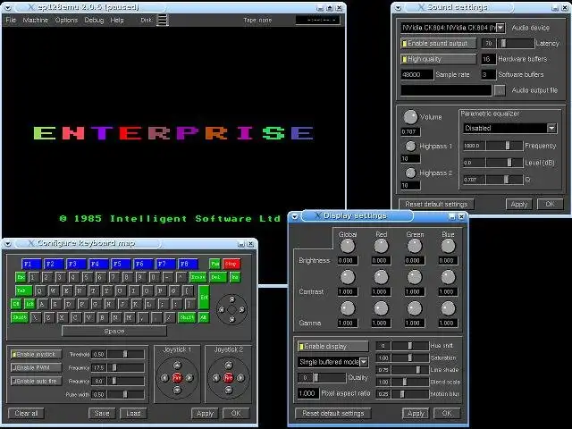572x429 pixels.
Task: Click the Saturation slider
Action: tap(410, 357)
